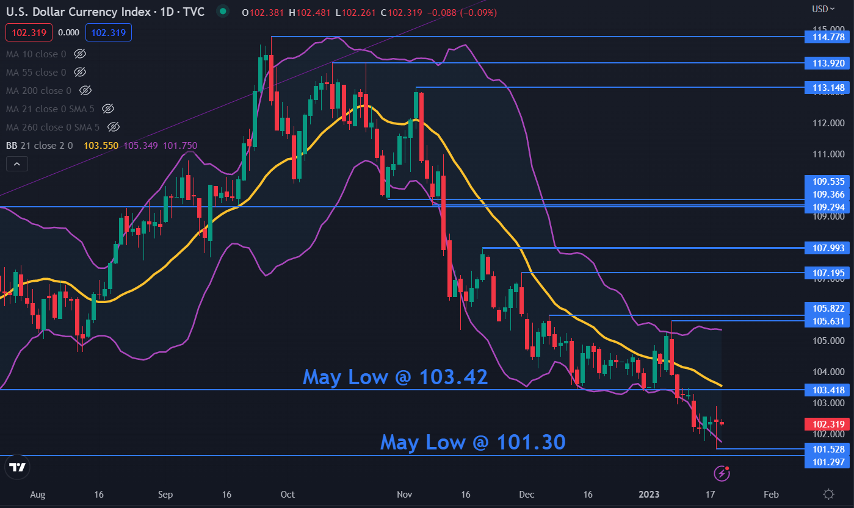Show the MA 55 indicator
The image size is (854, 508).
(79, 73)
